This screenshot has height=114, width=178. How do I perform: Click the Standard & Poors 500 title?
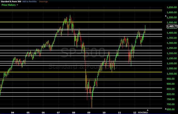coord(11,2)
